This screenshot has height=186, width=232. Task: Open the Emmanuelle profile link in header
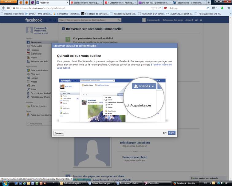coord(151,20)
